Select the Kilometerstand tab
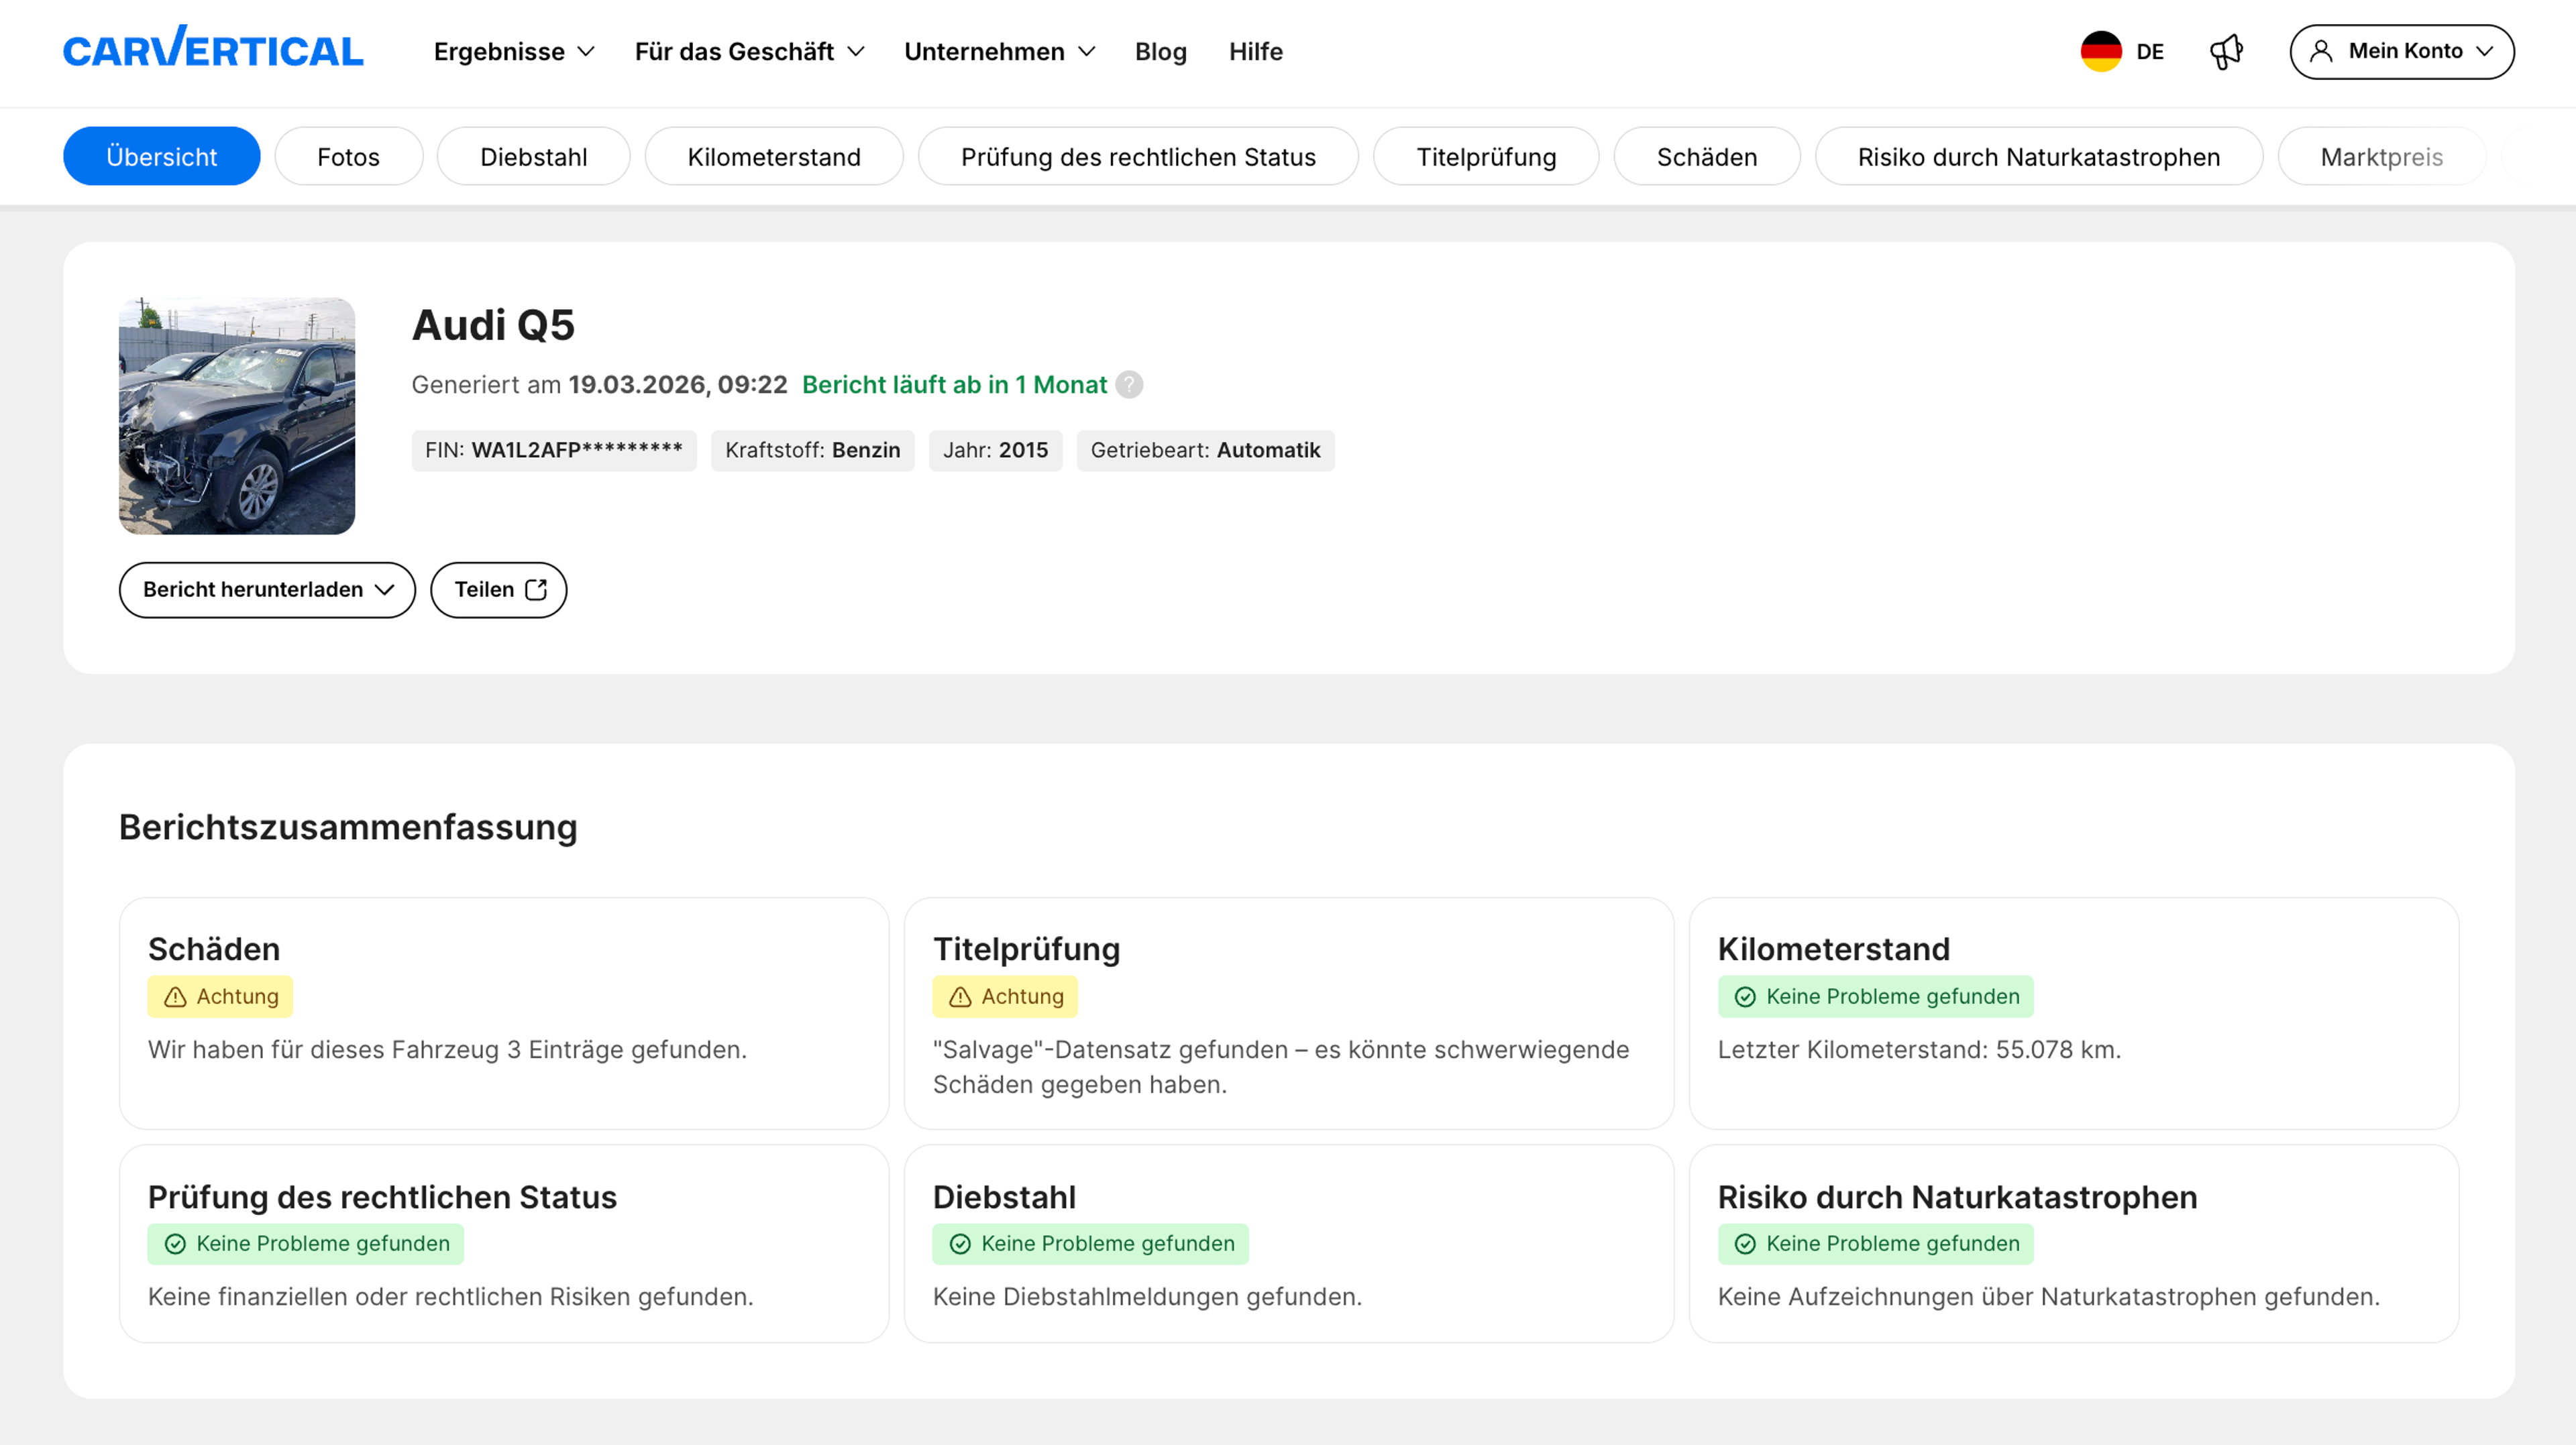The height and width of the screenshot is (1445, 2576). tap(773, 157)
